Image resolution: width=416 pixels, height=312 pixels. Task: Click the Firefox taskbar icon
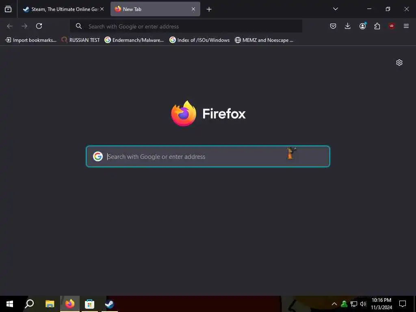pyautogui.click(x=70, y=304)
